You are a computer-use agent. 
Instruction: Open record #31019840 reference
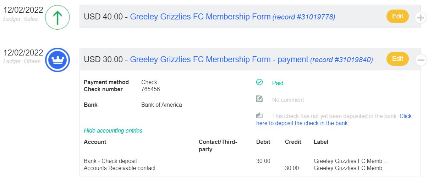click(341, 60)
